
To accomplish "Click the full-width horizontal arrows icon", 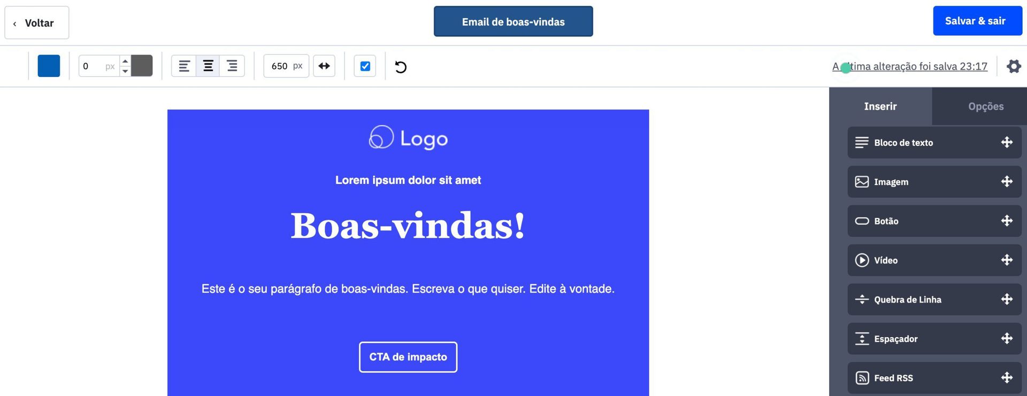I will (324, 66).
